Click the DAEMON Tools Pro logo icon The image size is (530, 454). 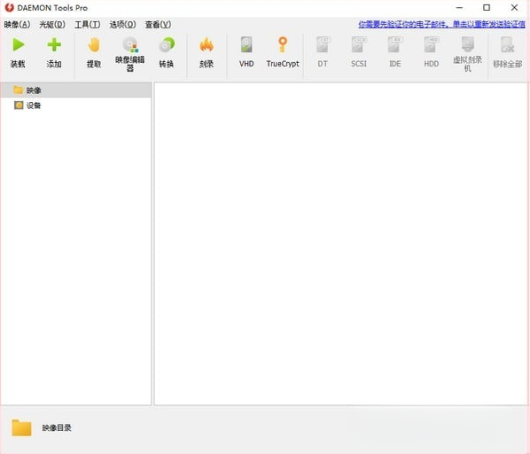[9, 7]
